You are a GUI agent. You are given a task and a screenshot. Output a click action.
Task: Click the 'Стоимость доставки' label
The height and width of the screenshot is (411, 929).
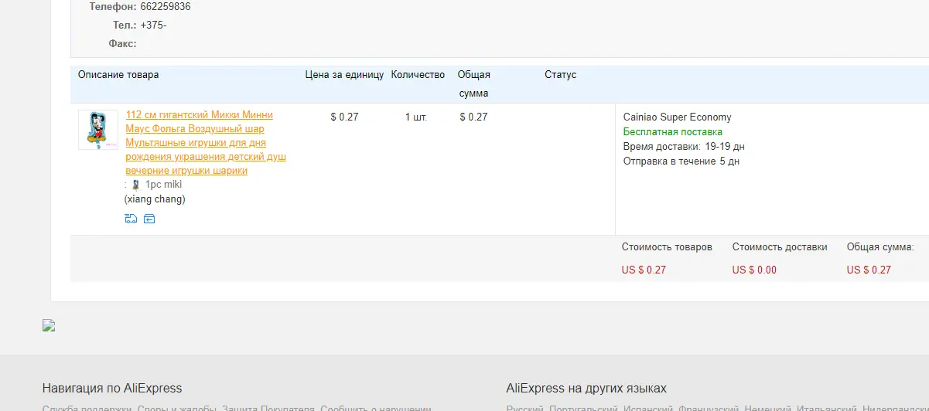780,247
